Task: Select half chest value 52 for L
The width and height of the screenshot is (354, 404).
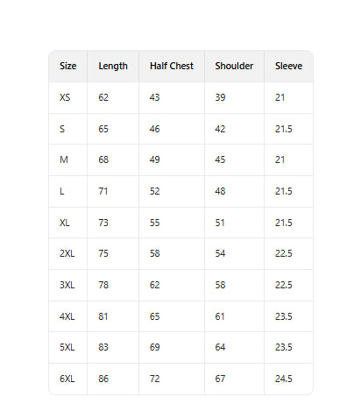Action: tap(154, 191)
